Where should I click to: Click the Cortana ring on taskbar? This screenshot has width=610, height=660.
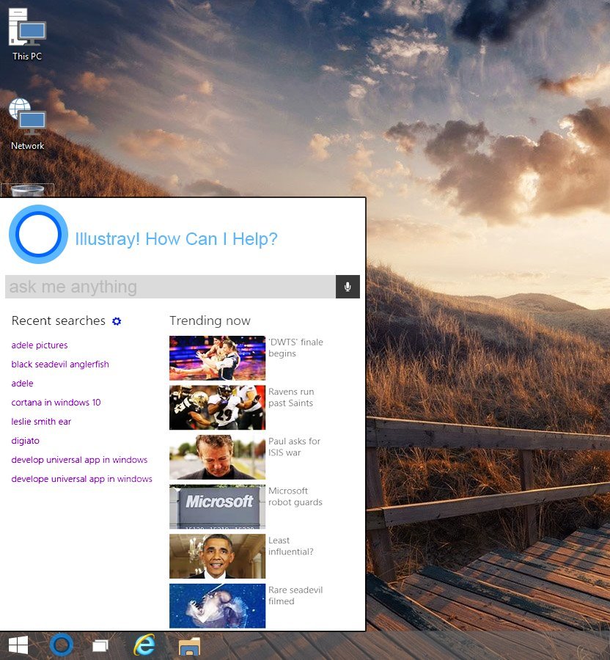click(x=62, y=645)
